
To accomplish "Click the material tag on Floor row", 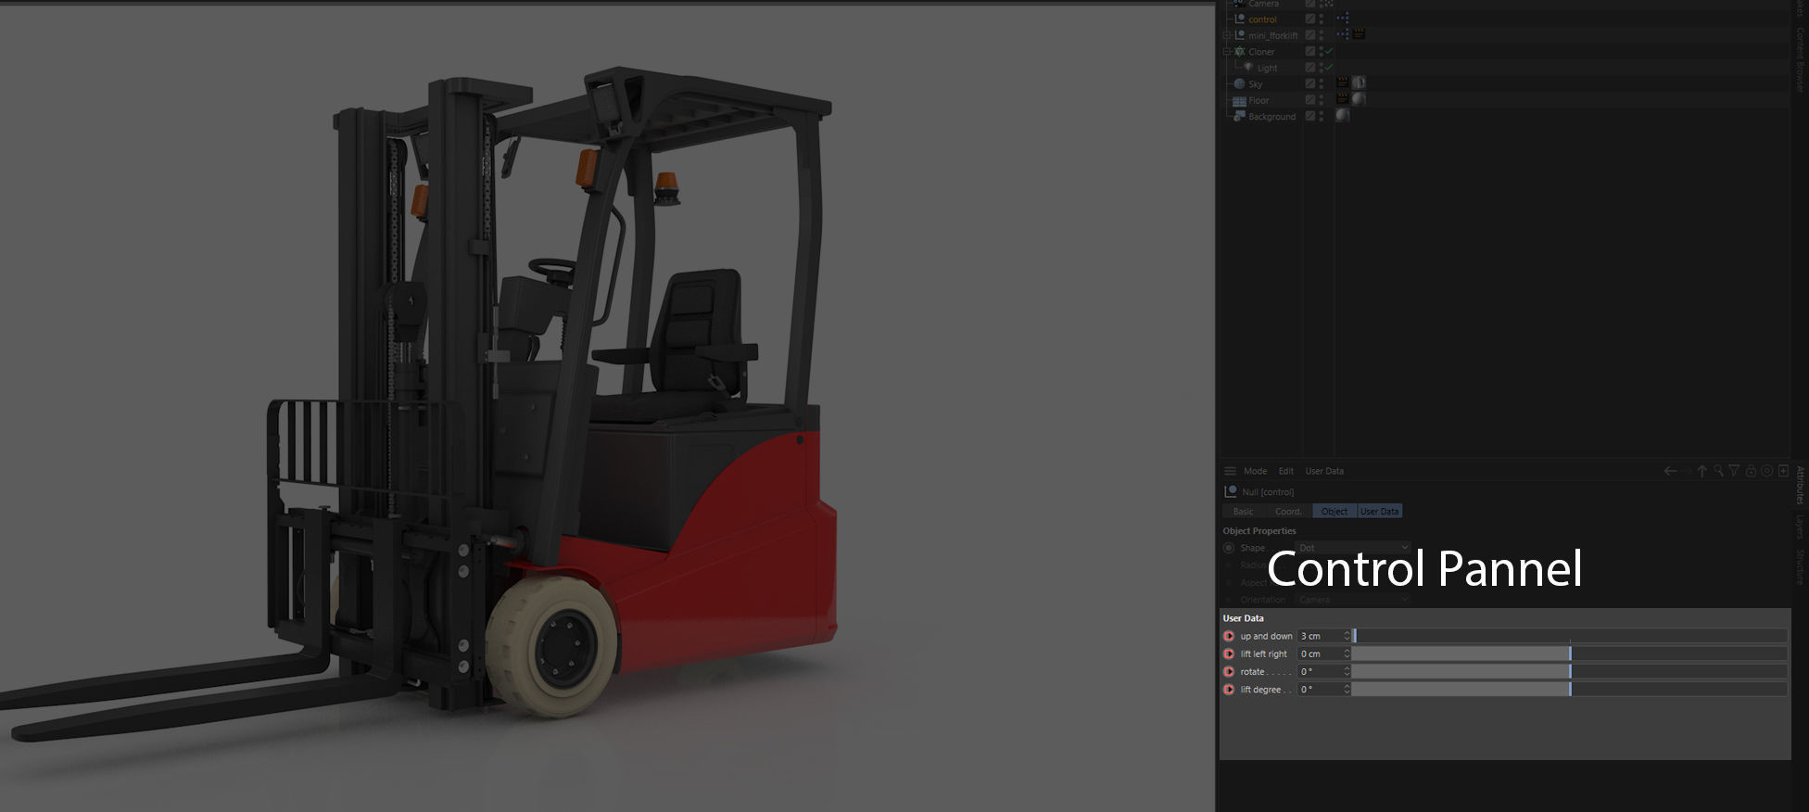I will (1359, 99).
